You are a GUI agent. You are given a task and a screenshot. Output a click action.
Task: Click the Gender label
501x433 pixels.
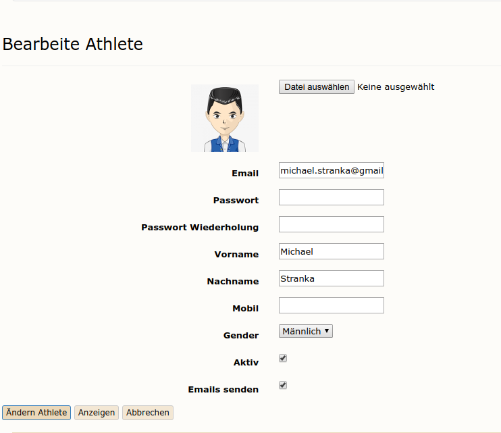click(x=241, y=335)
